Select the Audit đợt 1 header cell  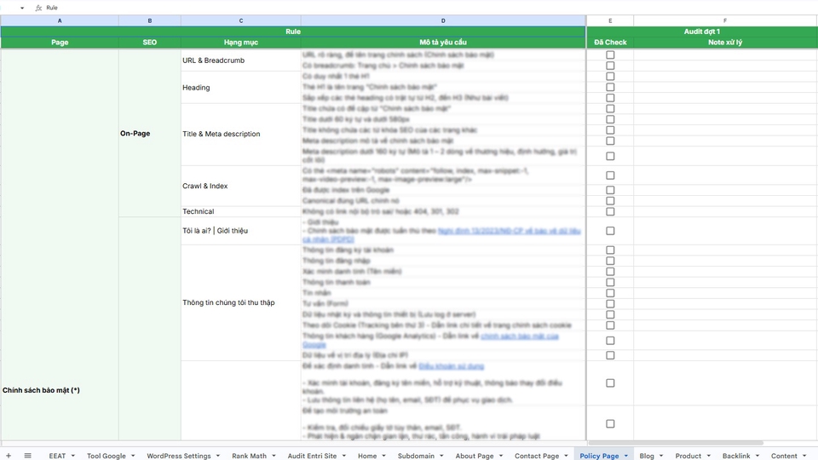click(x=701, y=32)
